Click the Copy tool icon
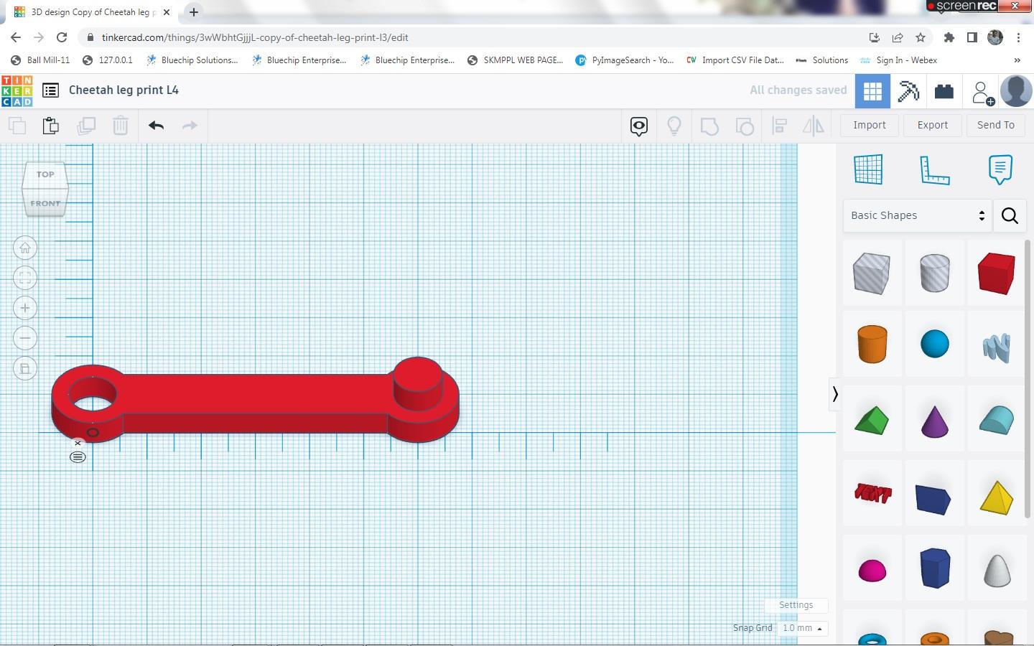The height and width of the screenshot is (646, 1034). click(17, 126)
